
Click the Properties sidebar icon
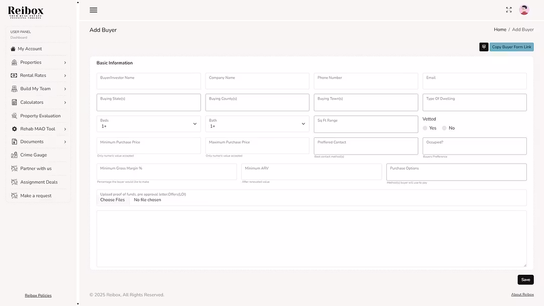coord(14,62)
